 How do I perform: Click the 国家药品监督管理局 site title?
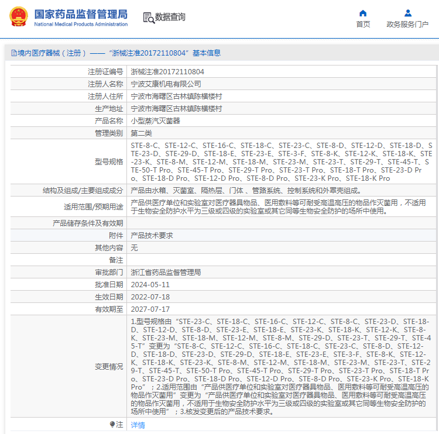point(81,14)
